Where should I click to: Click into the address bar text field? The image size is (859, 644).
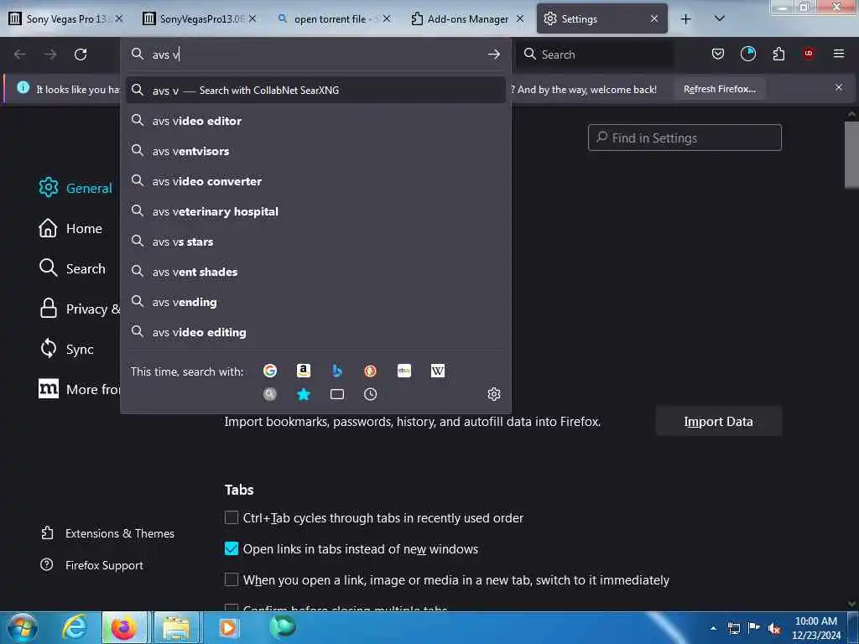(x=315, y=55)
